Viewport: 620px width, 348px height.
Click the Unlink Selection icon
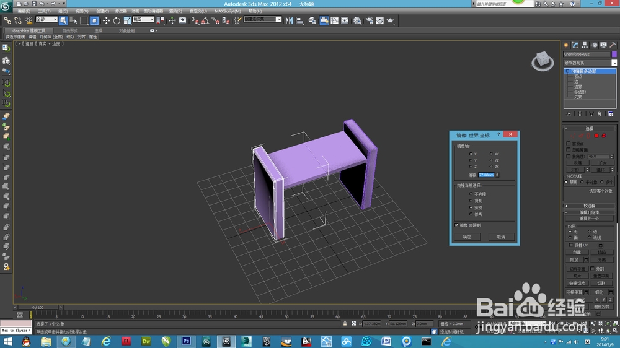tap(18, 20)
